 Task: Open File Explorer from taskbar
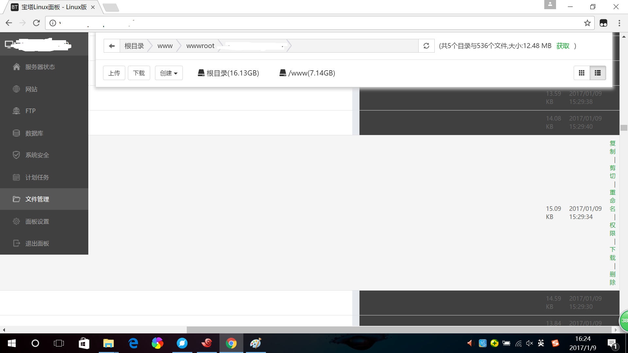click(x=108, y=343)
